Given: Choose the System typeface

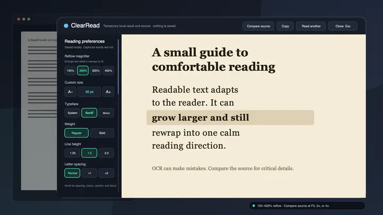Looking at the screenshot, I should click(x=72, y=113).
